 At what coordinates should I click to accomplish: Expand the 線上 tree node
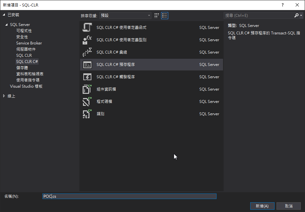tap(4, 96)
